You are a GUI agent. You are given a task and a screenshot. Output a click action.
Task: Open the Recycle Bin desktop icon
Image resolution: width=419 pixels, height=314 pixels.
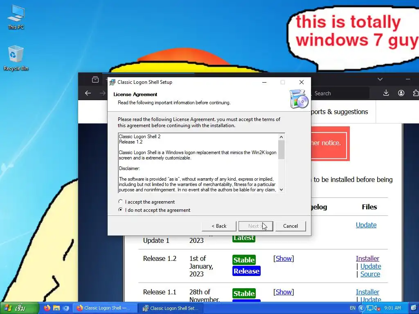[16, 58]
